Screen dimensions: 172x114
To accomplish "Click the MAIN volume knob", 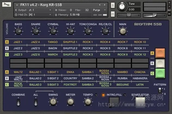I will coord(123,31).
